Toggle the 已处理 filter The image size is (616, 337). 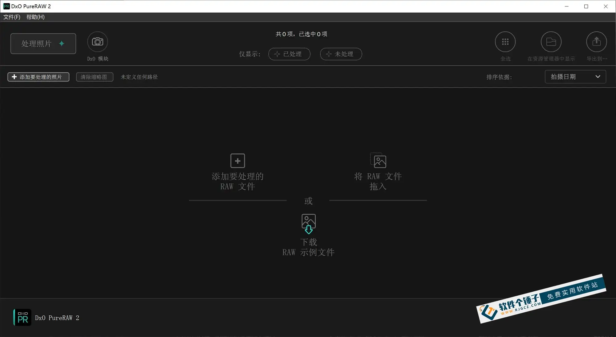tap(289, 54)
